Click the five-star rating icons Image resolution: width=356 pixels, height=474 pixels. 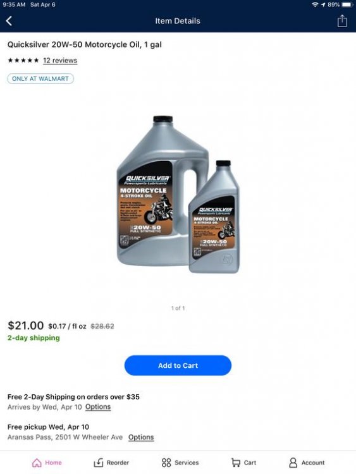(x=23, y=61)
